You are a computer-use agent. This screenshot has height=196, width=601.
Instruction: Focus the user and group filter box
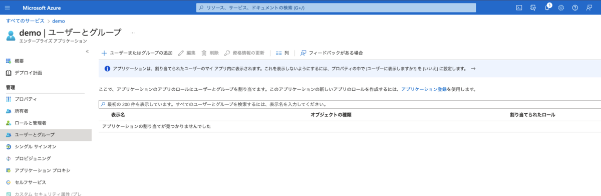pos(350,105)
